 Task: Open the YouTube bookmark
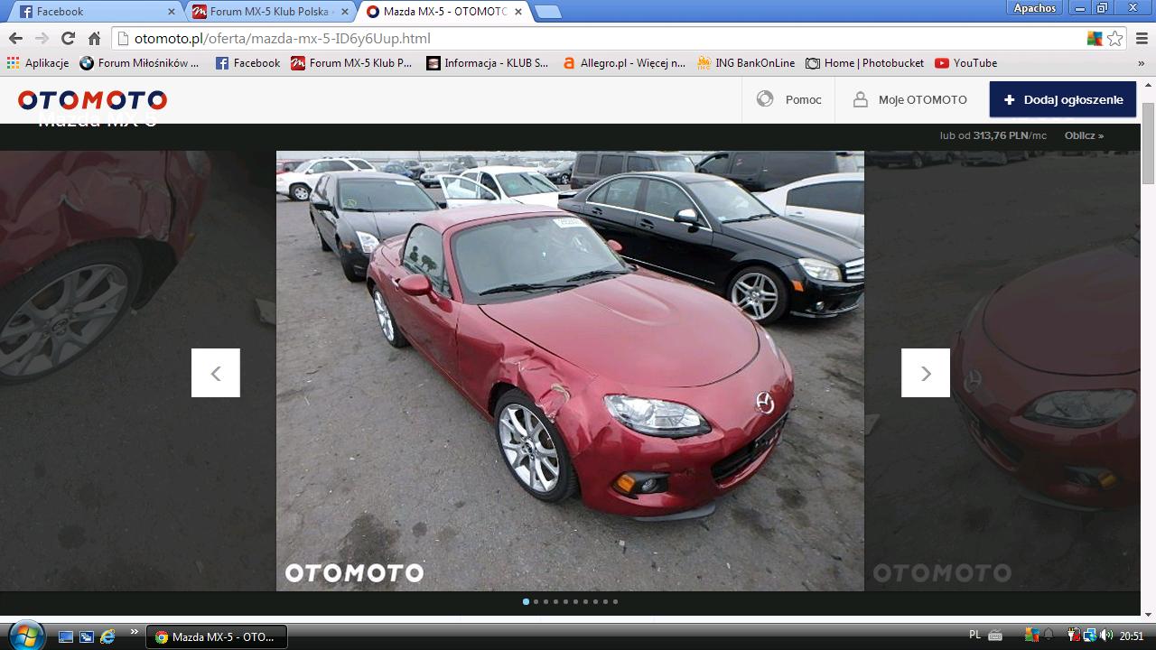tap(965, 63)
